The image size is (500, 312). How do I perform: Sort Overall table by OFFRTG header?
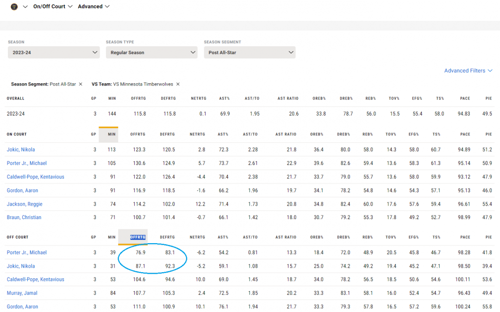[x=138, y=99]
